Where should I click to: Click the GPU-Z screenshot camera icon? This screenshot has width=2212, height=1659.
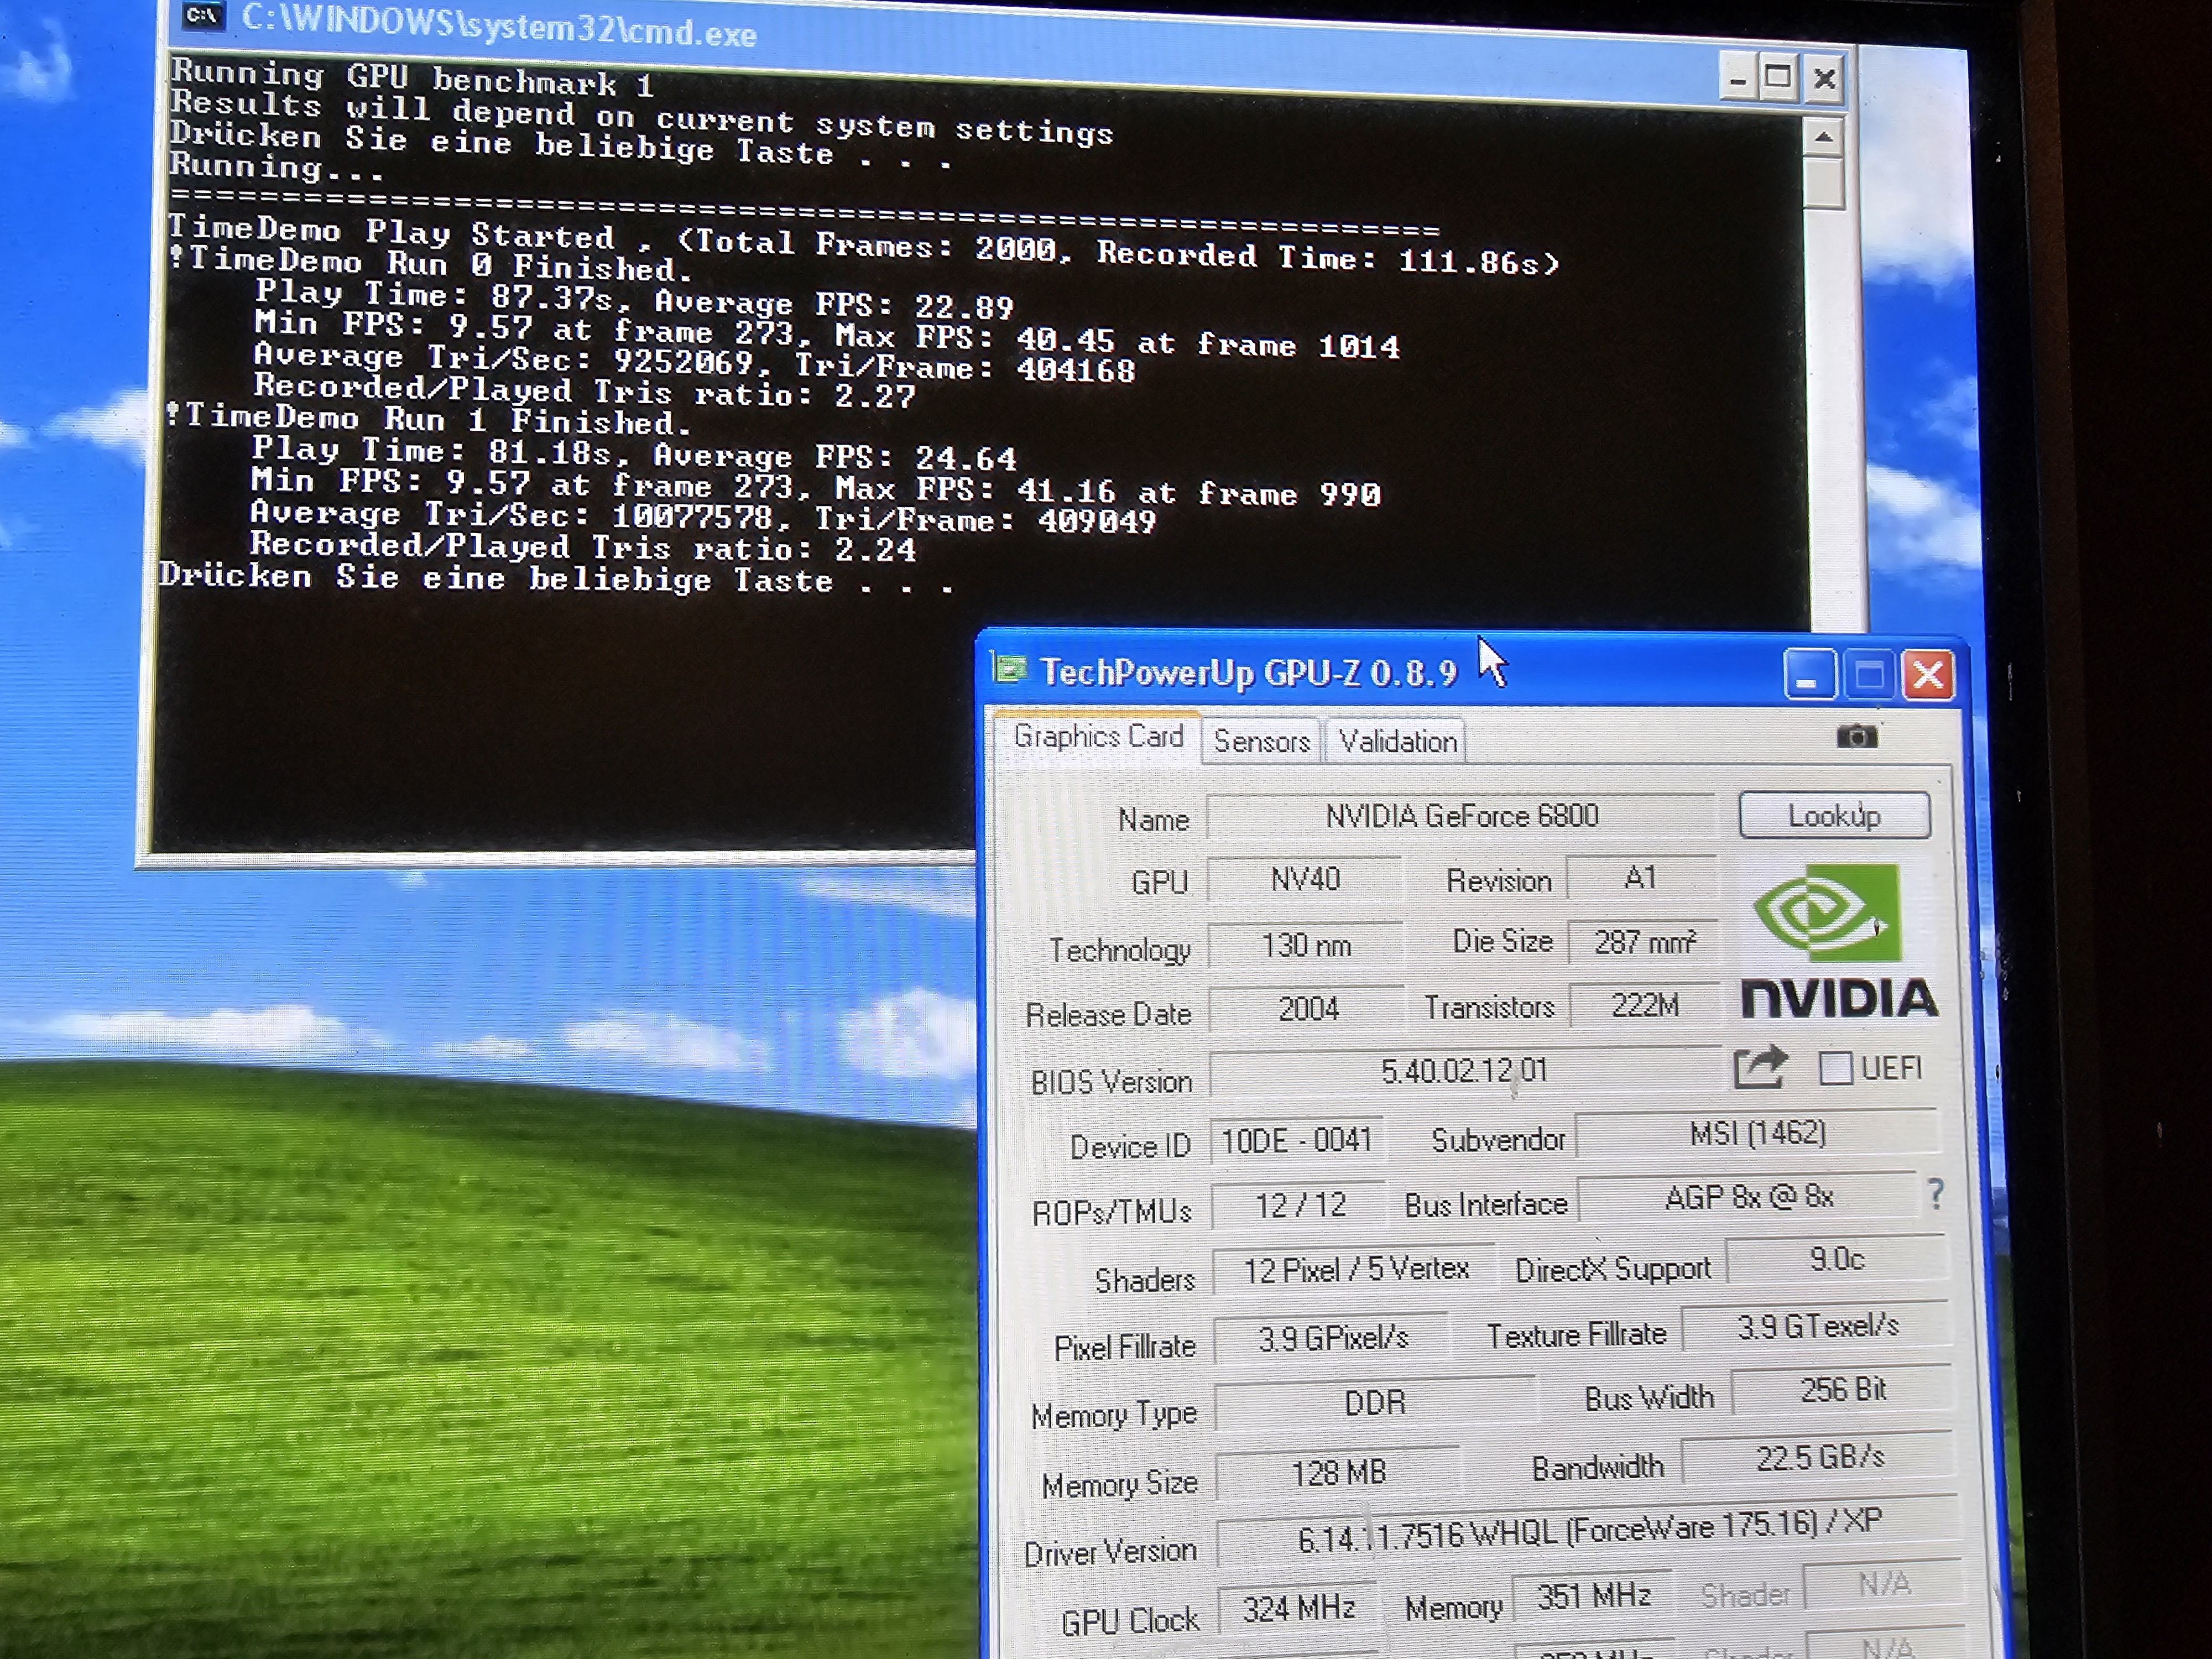pyautogui.click(x=1856, y=737)
